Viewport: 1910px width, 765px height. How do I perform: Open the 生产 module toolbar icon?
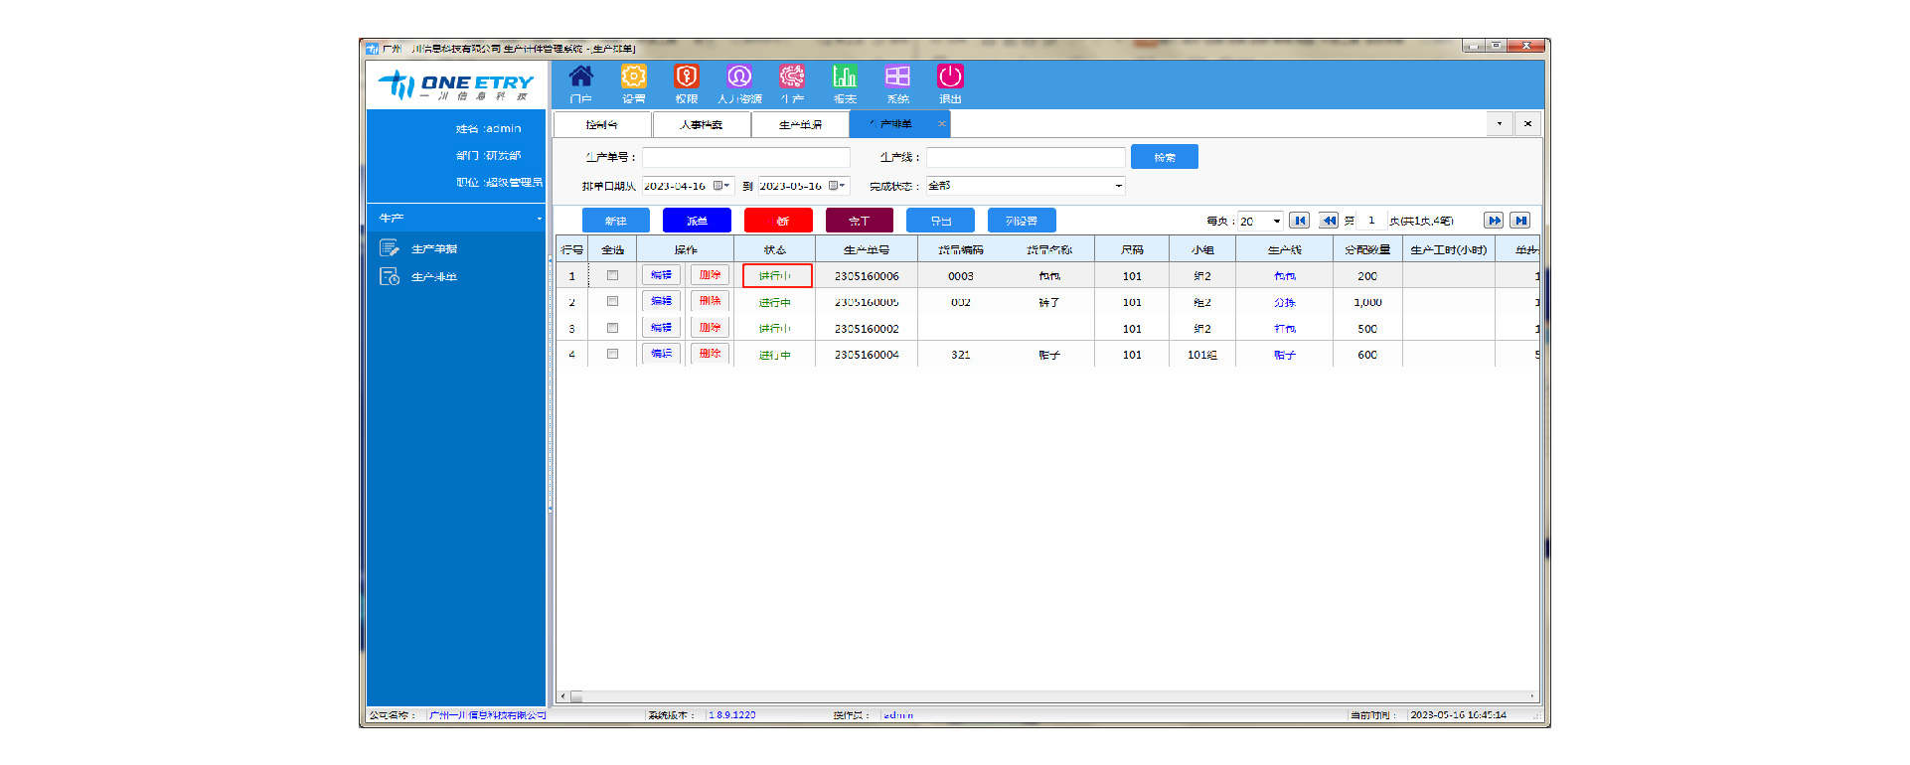(x=792, y=77)
